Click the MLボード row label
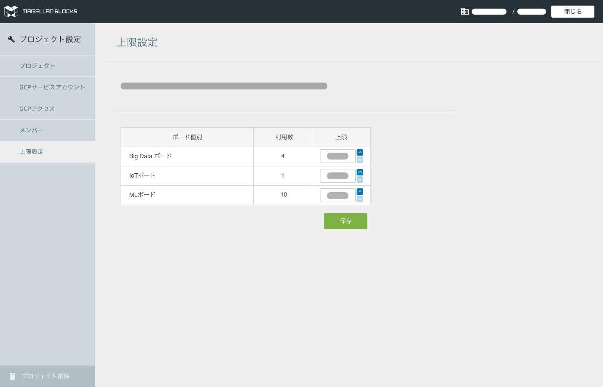 coord(142,195)
